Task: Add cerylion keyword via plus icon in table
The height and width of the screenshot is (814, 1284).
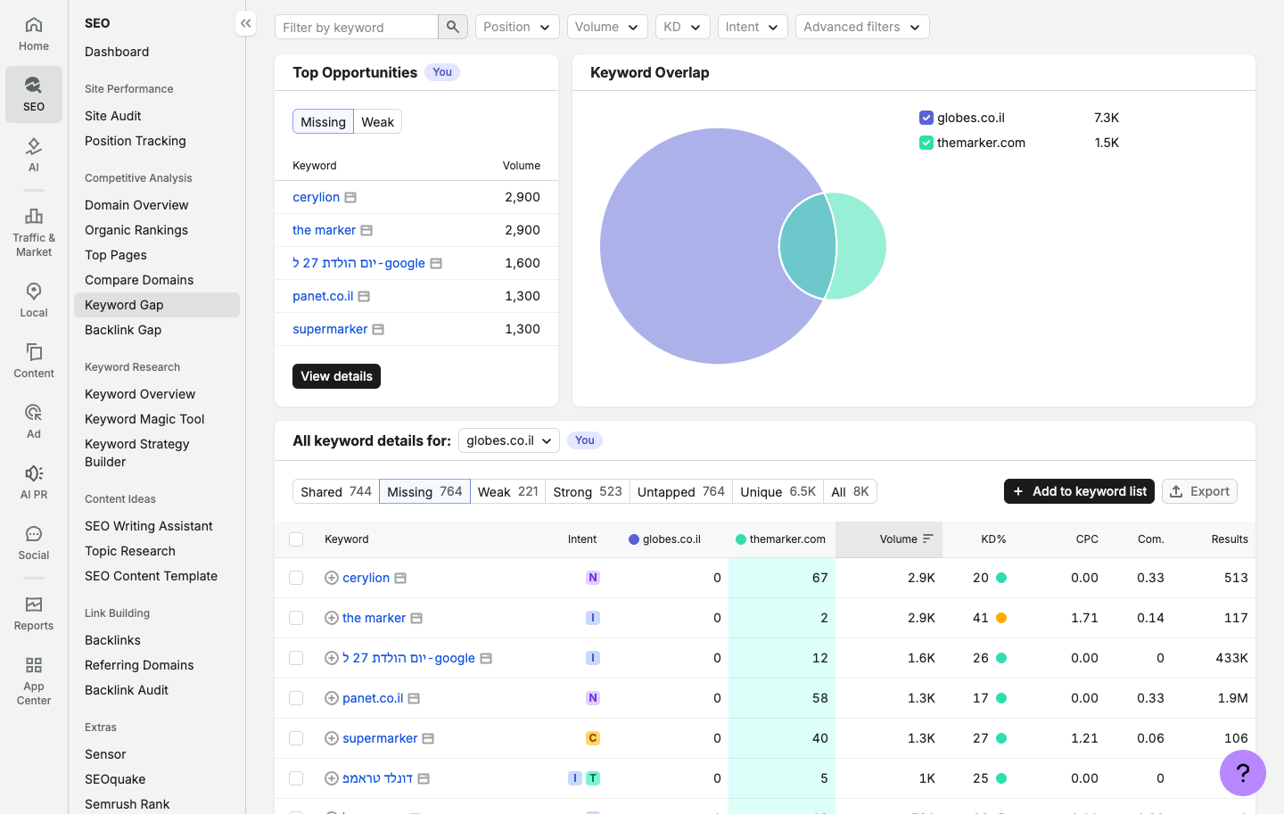Action: tap(332, 578)
